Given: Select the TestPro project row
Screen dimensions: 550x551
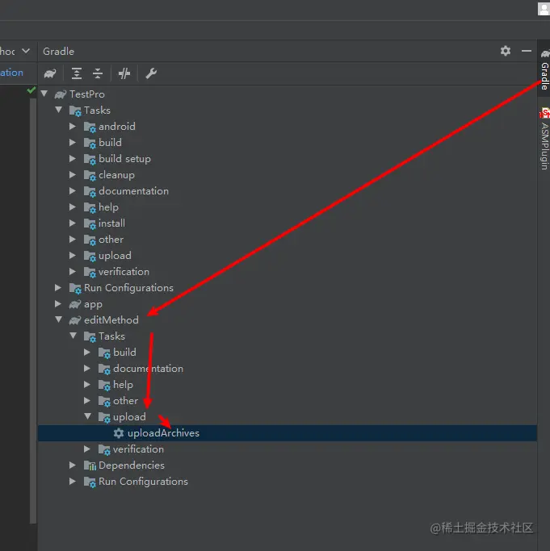Looking at the screenshot, I should point(288,94).
